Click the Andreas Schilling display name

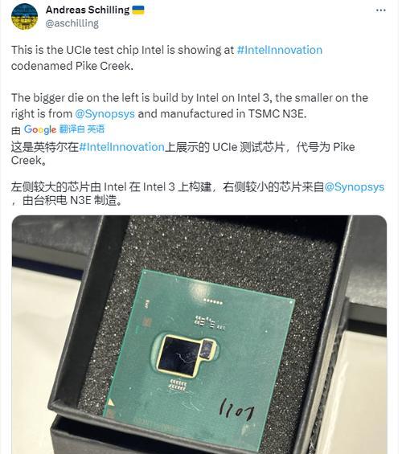point(88,10)
